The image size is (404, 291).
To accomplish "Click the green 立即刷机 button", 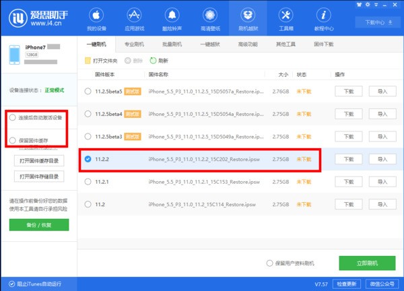I will (x=367, y=263).
